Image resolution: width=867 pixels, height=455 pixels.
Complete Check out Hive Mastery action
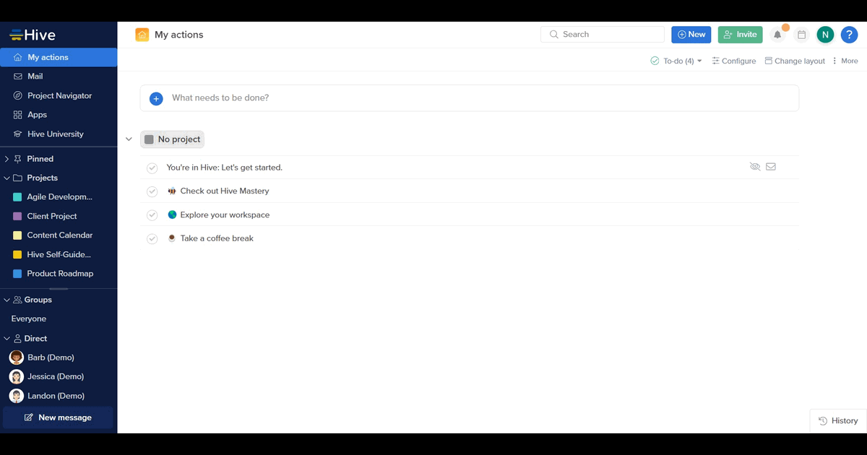click(x=152, y=191)
